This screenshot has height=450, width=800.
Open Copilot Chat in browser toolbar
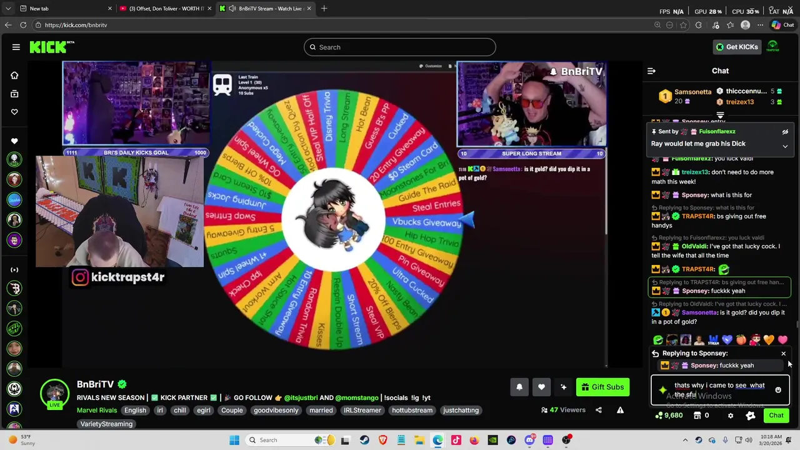[782, 25]
